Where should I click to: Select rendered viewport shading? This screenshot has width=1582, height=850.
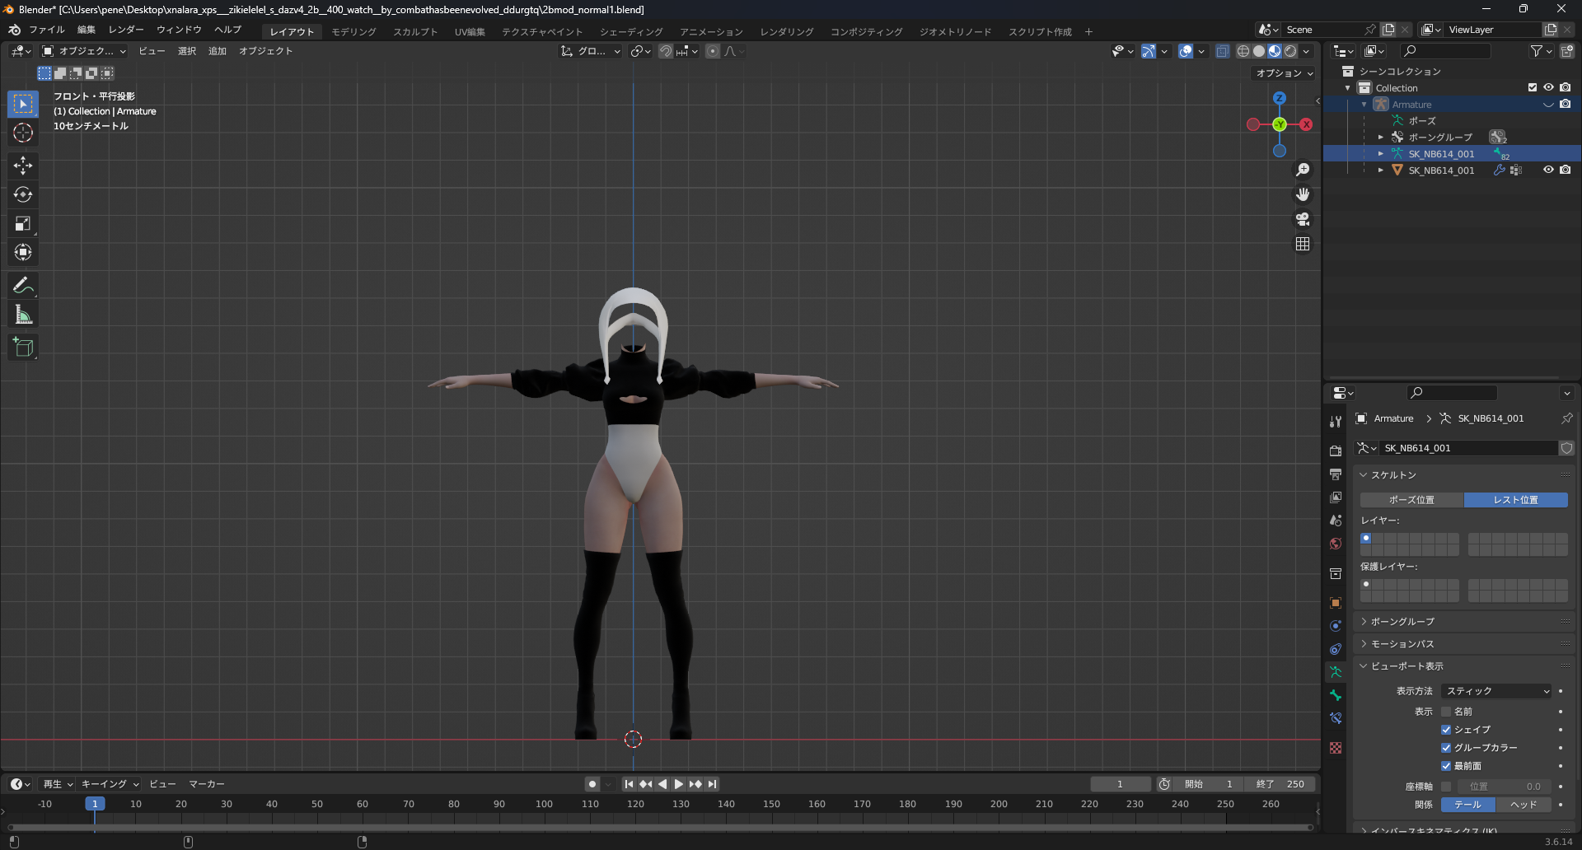point(1290,51)
